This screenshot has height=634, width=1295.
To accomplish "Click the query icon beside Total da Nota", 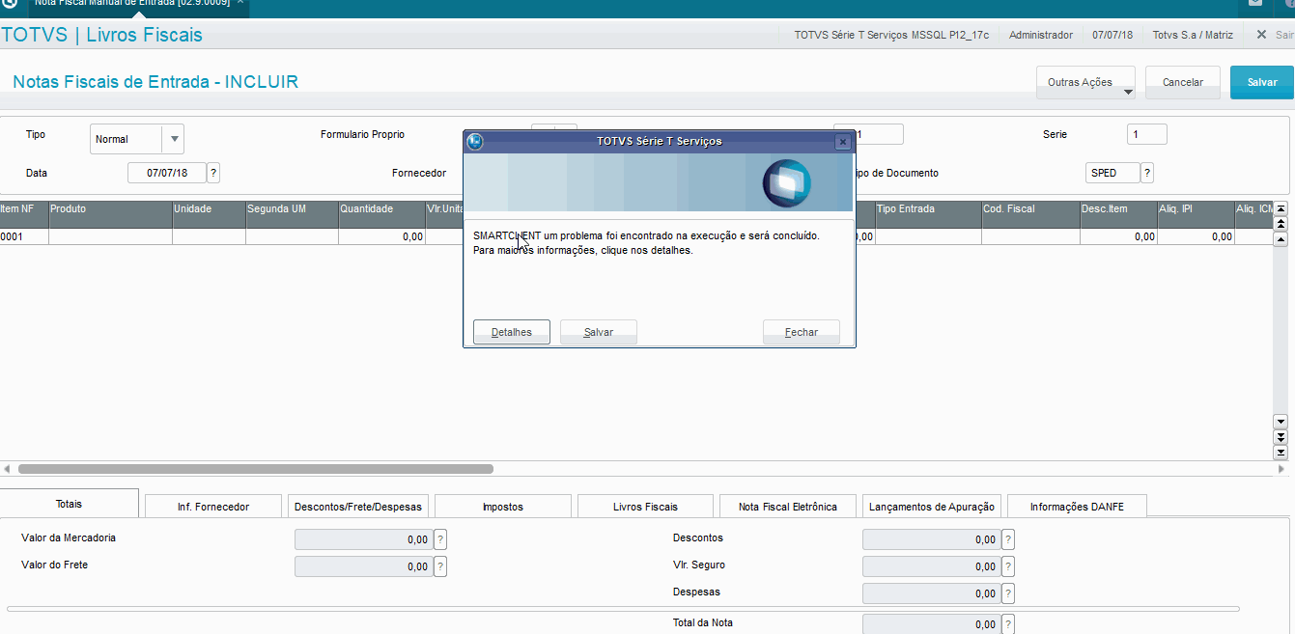I will coord(1008,624).
